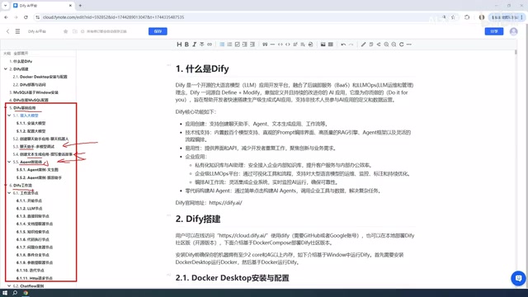Viewport: 528px width, 297px height.
Task: Insert a horizontal divider line
Action: click(x=272, y=45)
